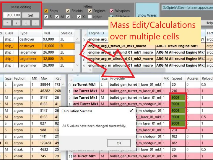213x160 pixels.
Task: Click the Faction column header in shields table
Action: 22,78
